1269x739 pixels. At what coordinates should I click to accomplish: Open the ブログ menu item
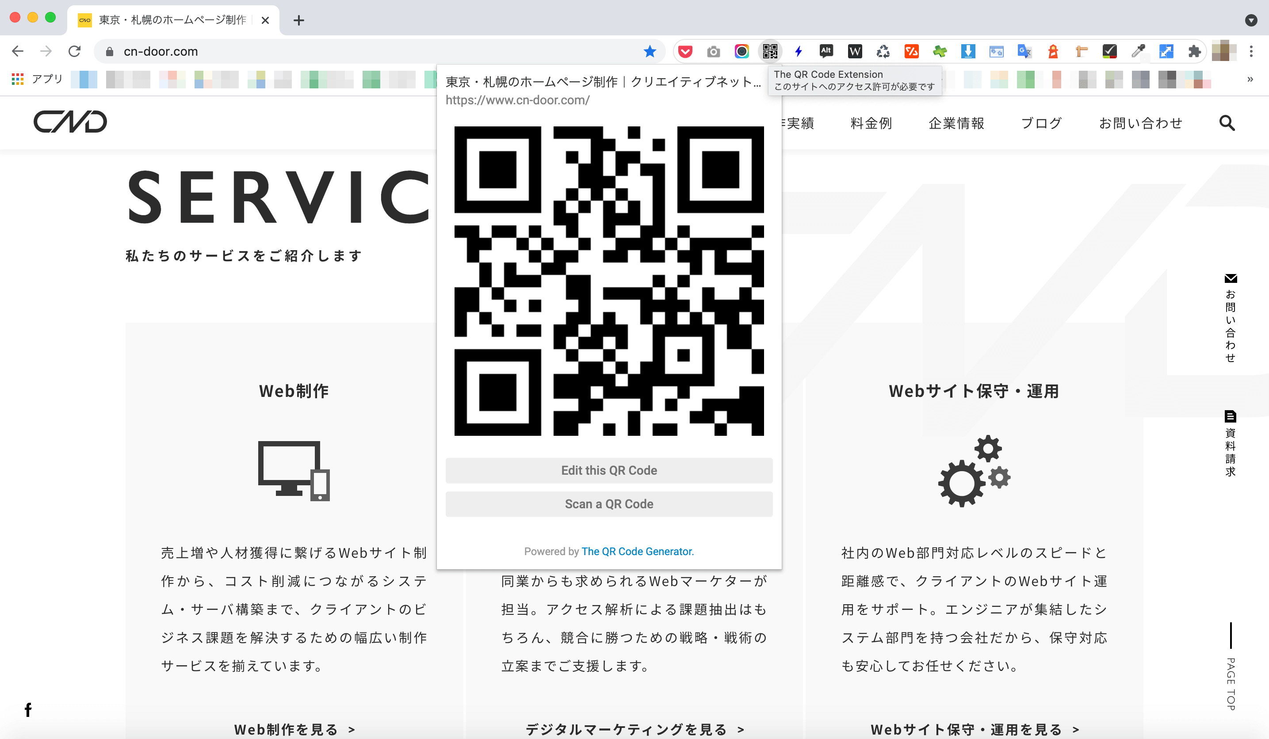(1041, 123)
